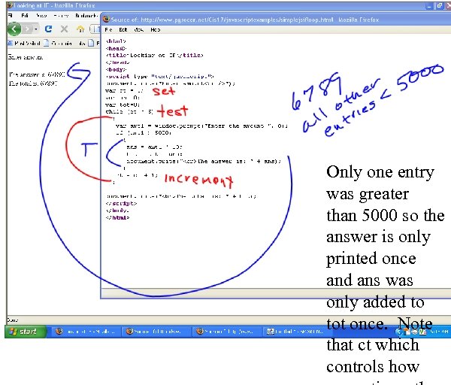Open the File menu in the Looking at IF window
The width and height of the screenshot is (451, 385).
[11, 16]
